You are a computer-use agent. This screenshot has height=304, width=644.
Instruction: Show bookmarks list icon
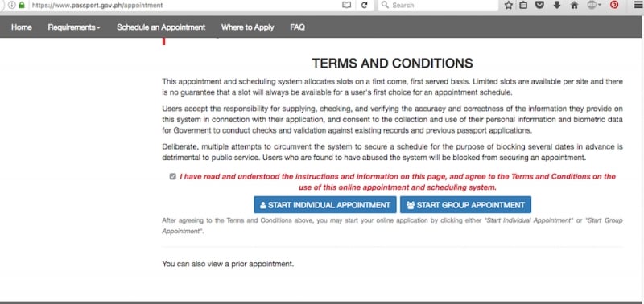[x=523, y=6]
